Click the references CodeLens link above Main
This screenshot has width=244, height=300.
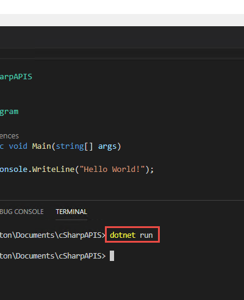pyautogui.click(x=9, y=136)
